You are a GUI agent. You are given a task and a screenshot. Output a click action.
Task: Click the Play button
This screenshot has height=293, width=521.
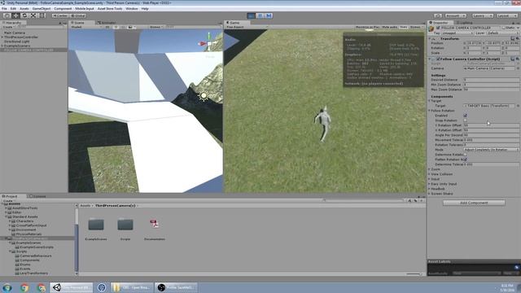(x=252, y=15)
